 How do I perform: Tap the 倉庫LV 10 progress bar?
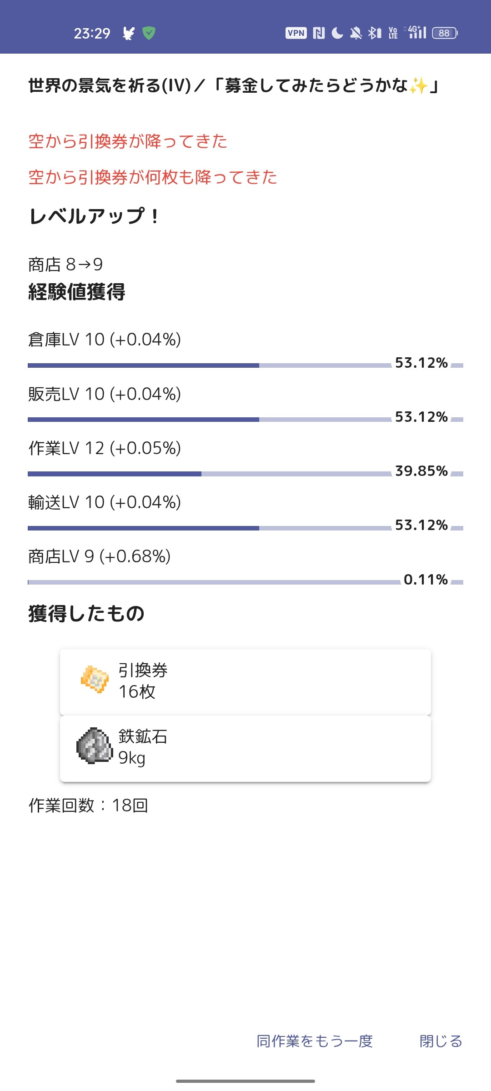(209, 365)
